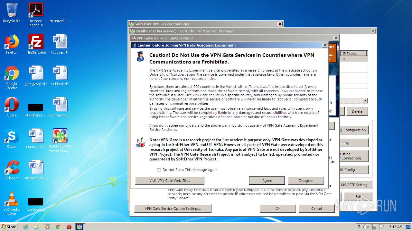Screen dimensions: 412x231
Task: Open Opera from the taskbar
Action: 69,227
